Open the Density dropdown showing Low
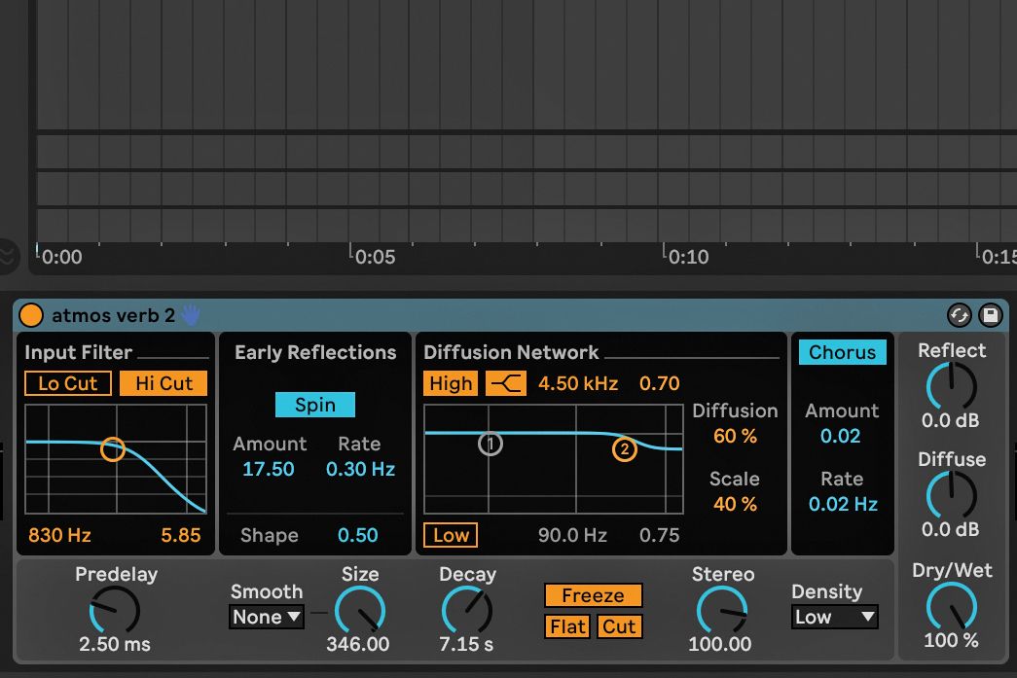 coord(834,617)
